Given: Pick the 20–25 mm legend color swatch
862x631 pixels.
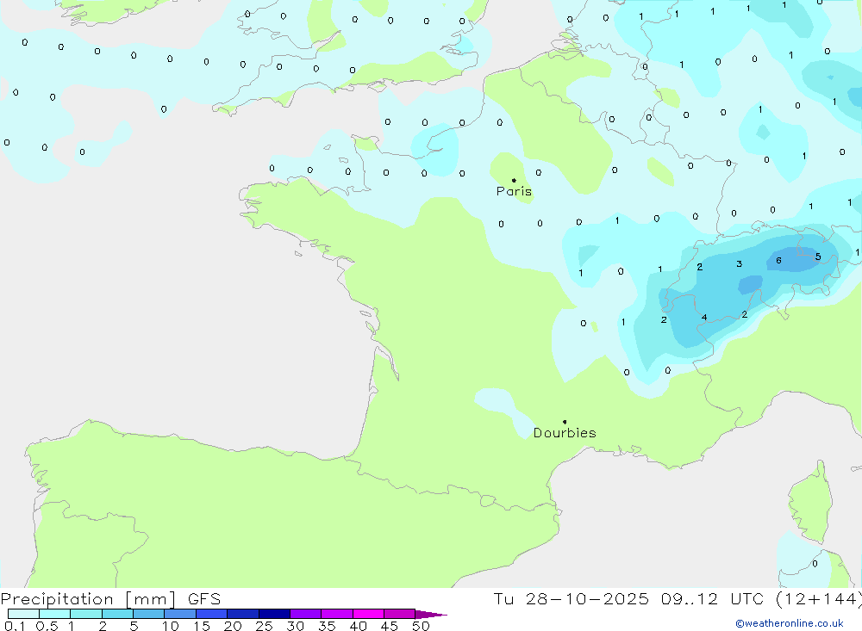Looking at the screenshot, I should coord(242,614).
